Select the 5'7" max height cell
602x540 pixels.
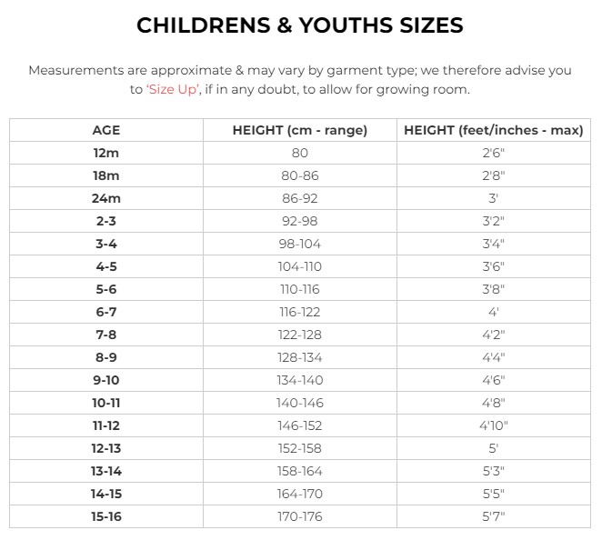click(493, 516)
